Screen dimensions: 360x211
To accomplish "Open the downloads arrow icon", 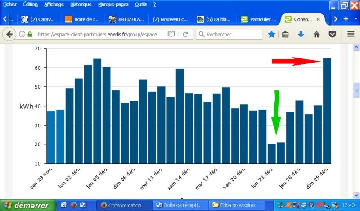I will click(301, 34).
